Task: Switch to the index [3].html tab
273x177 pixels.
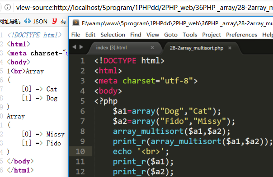Action: [x=112, y=48]
